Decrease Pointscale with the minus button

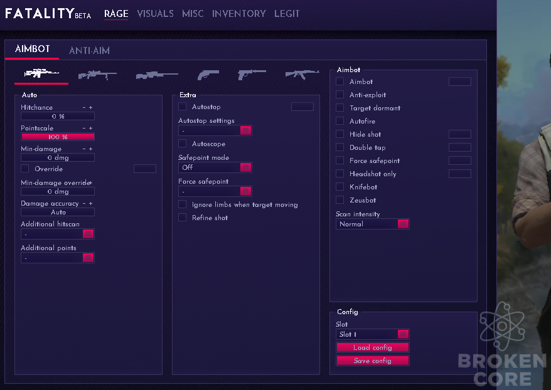click(x=84, y=128)
